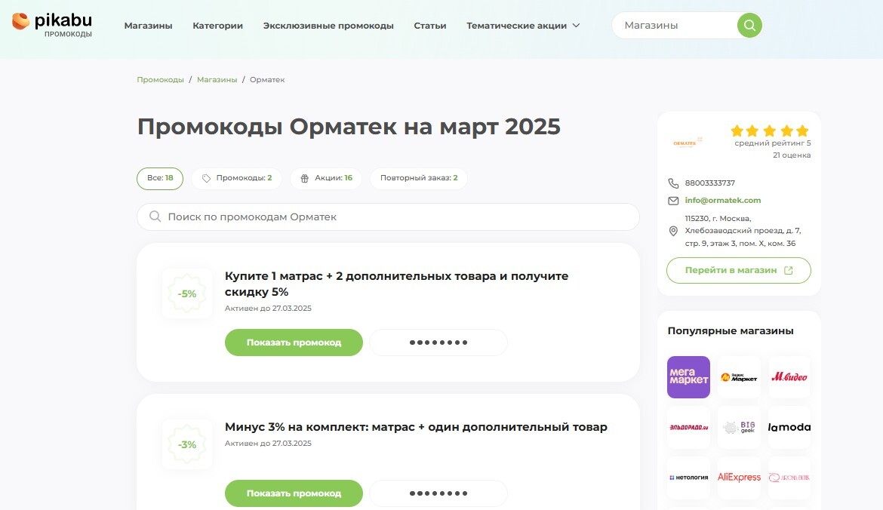The image size is (883, 510).
Task: Click the five-star rating of Орматек
Action: point(769,131)
